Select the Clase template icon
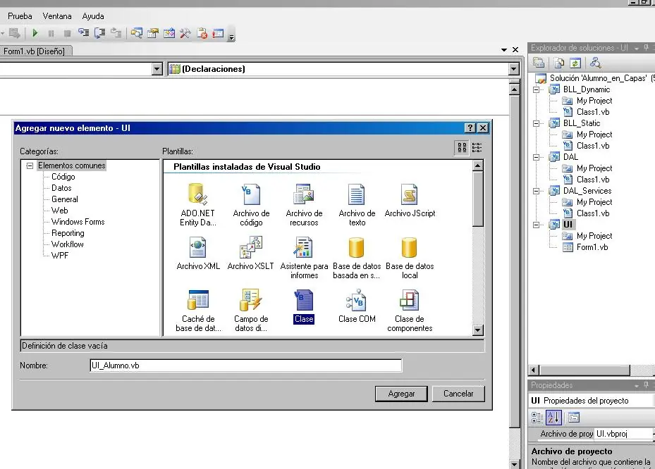 tap(304, 300)
